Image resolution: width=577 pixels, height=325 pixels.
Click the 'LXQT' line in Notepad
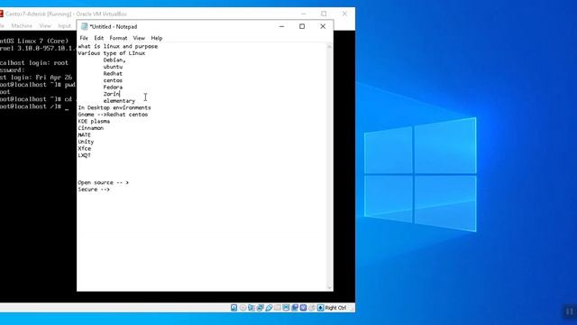click(x=84, y=155)
